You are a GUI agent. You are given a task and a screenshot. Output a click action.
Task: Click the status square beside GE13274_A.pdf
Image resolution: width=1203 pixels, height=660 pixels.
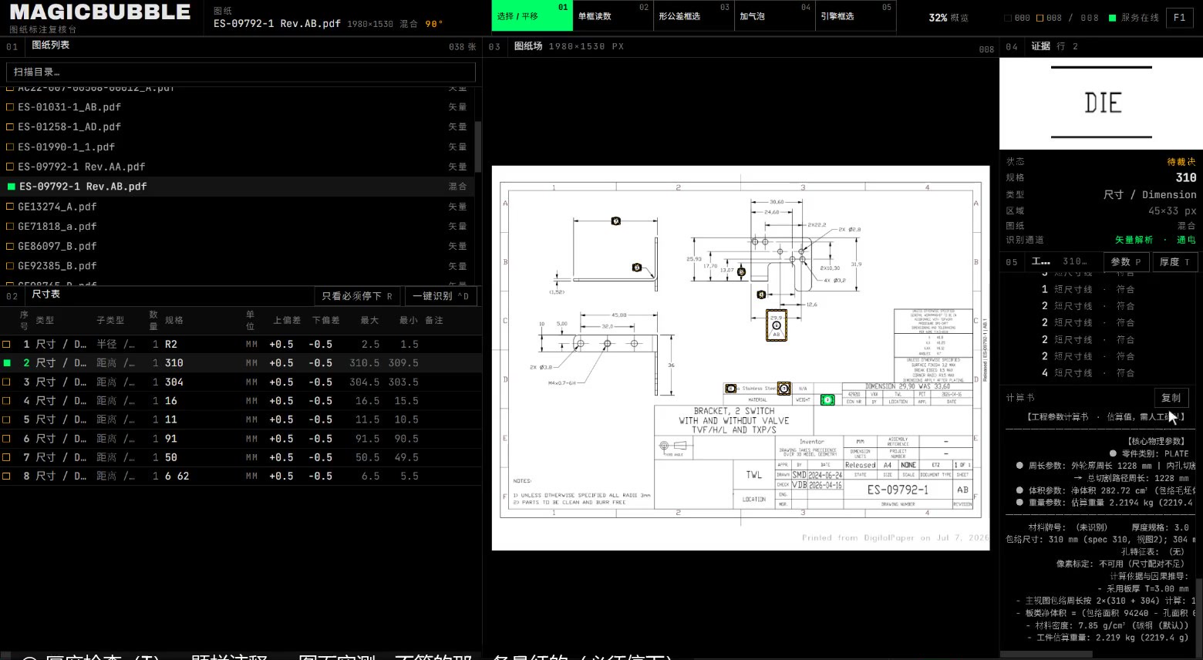coord(10,207)
